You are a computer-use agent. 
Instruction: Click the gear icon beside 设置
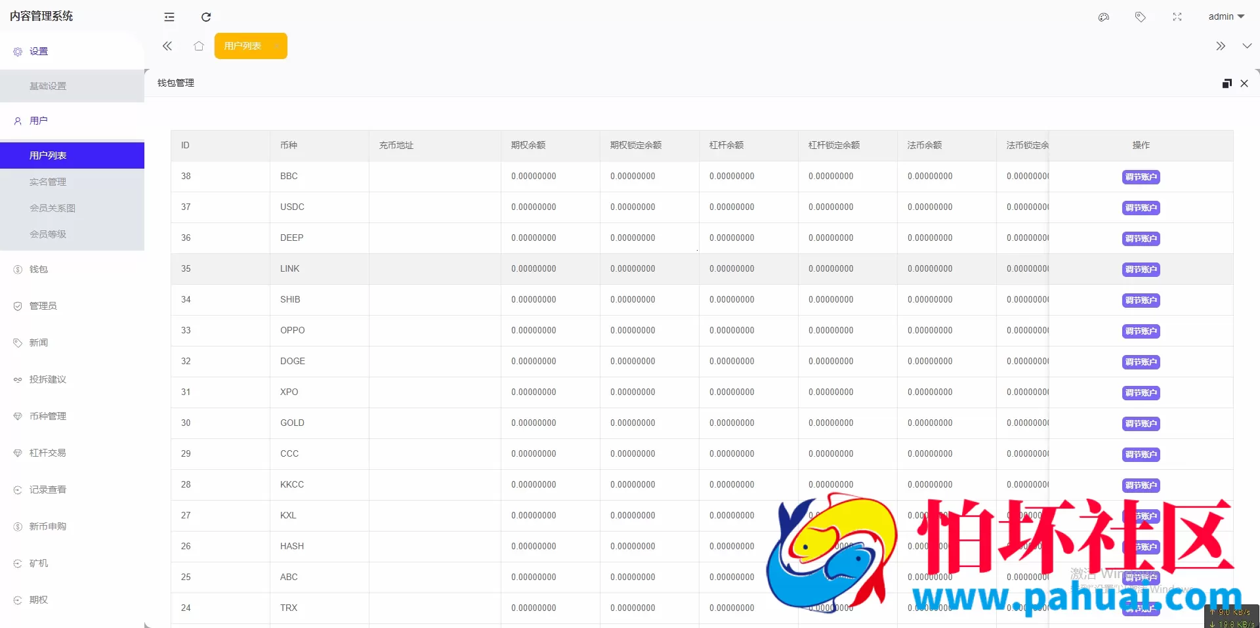(18, 51)
